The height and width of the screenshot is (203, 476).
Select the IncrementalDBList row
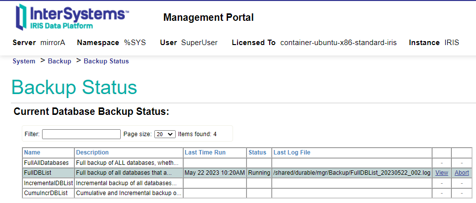click(48, 183)
